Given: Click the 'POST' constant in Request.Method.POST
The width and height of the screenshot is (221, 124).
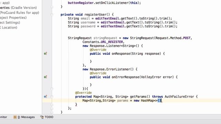Looking at the screenshot, I should click(x=186, y=38).
